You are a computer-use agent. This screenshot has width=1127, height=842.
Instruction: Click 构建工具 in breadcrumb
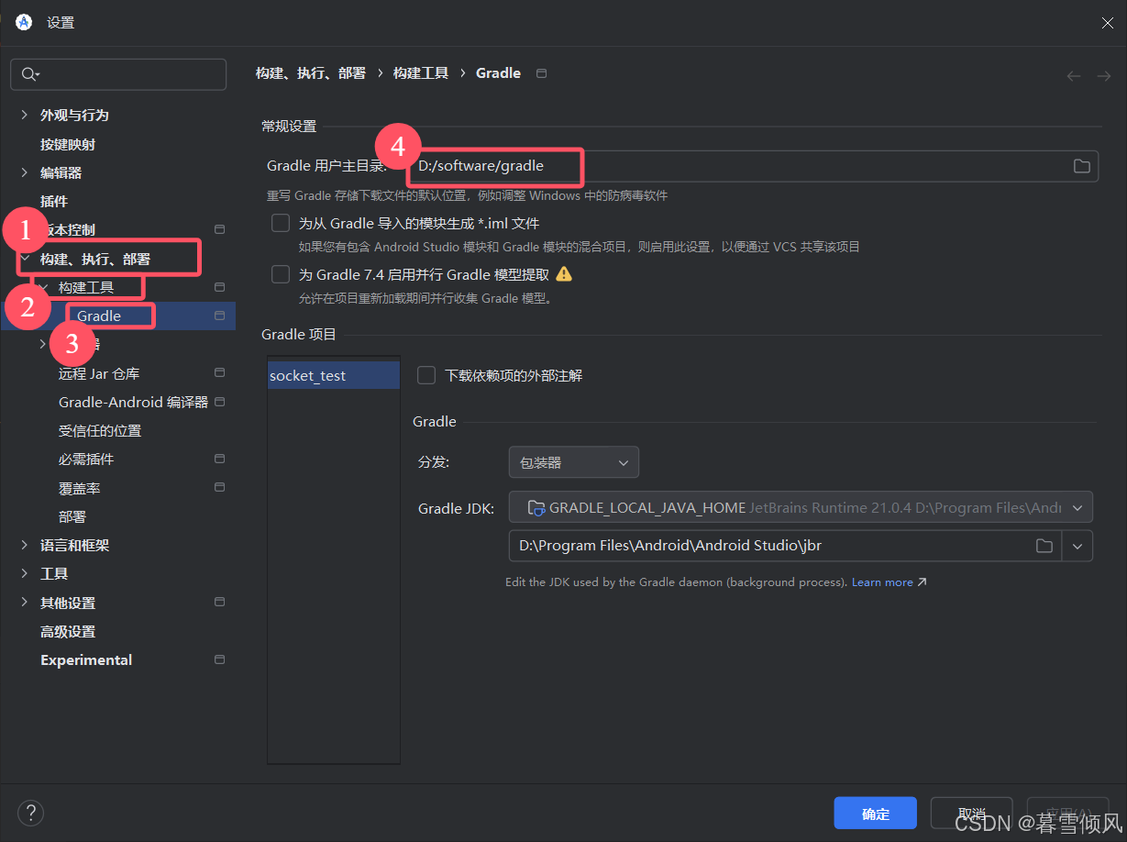[x=421, y=73]
